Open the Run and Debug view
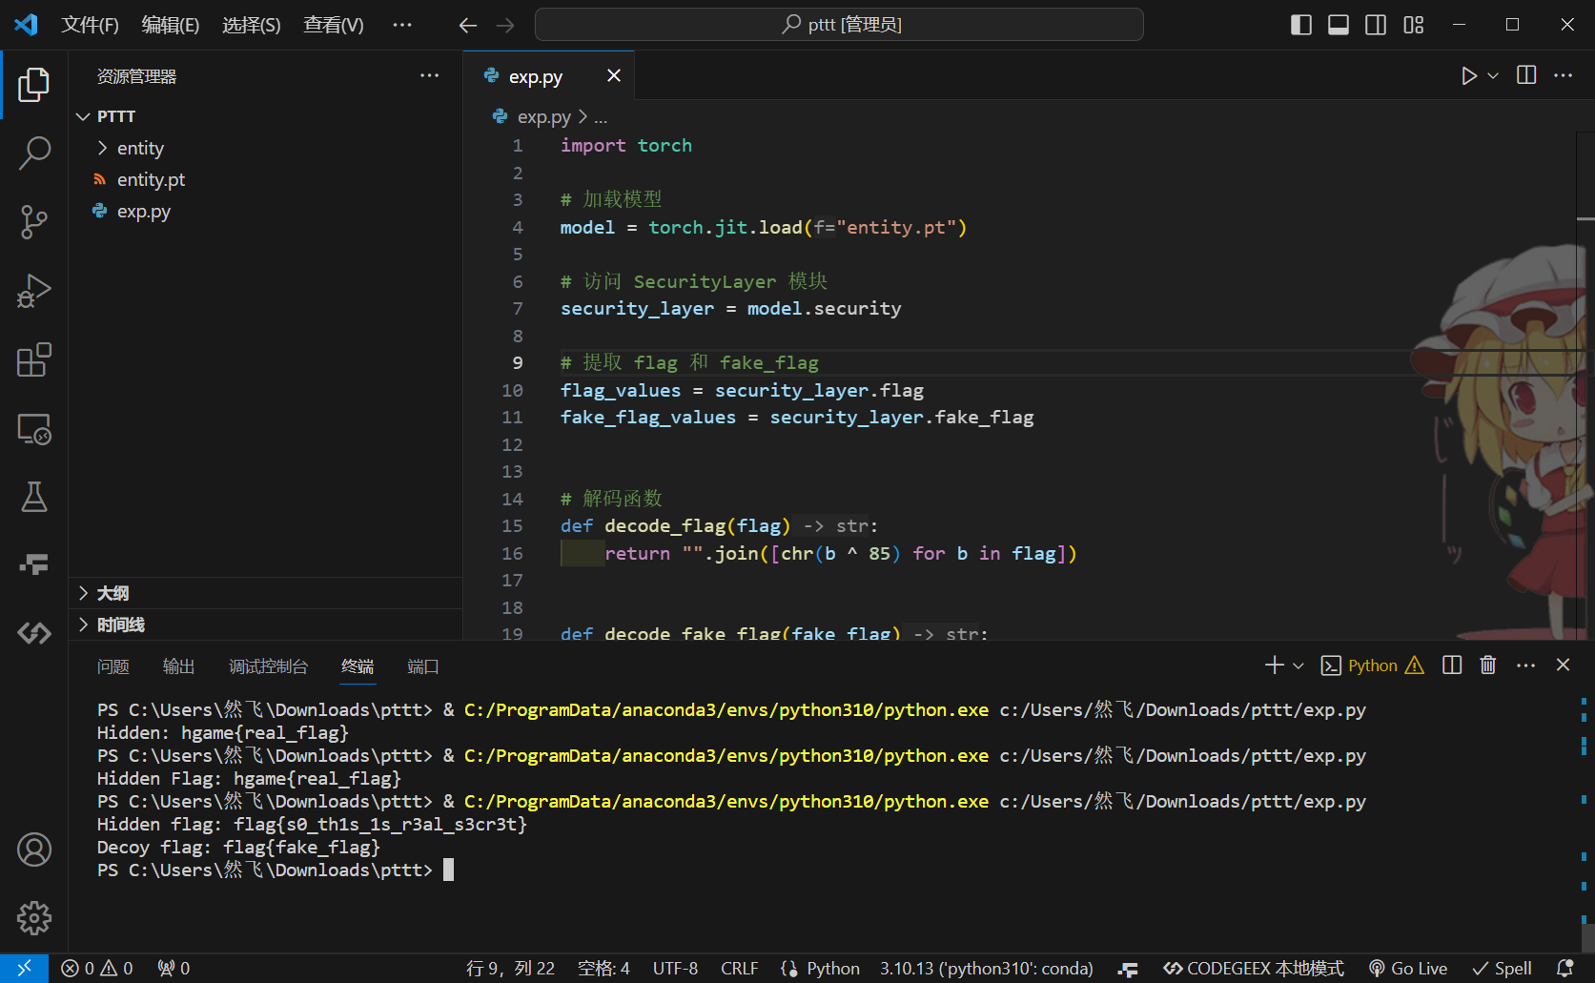1595x983 pixels. pos(34,291)
